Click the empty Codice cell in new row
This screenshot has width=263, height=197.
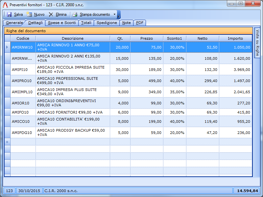tap(23, 142)
